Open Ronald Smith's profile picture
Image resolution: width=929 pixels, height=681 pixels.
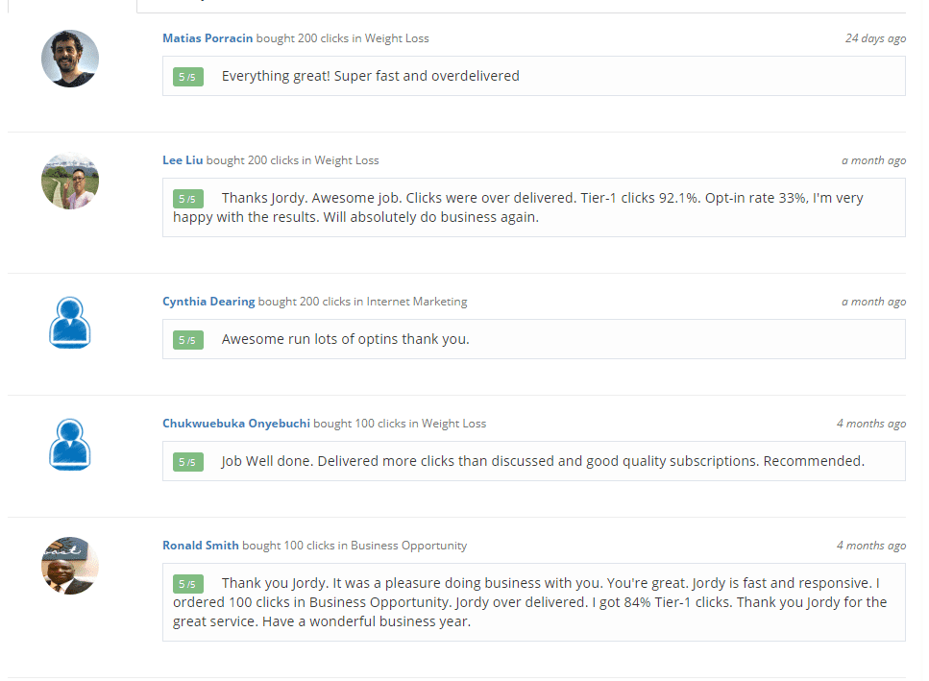pyautogui.click(x=70, y=566)
